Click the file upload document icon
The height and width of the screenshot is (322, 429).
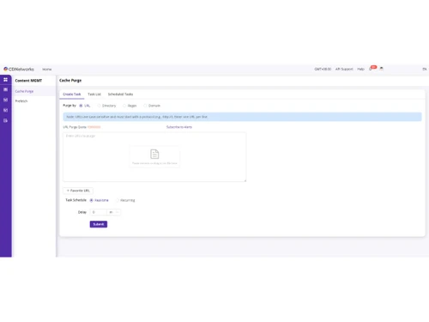pos(154,154)
